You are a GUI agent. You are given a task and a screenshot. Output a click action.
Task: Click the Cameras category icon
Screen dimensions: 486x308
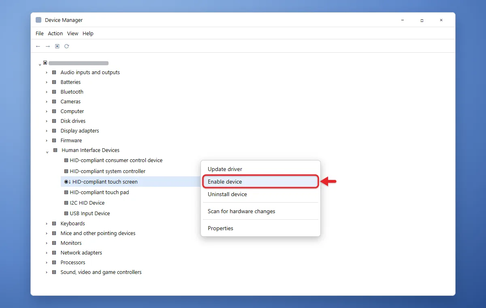point(54,102)
